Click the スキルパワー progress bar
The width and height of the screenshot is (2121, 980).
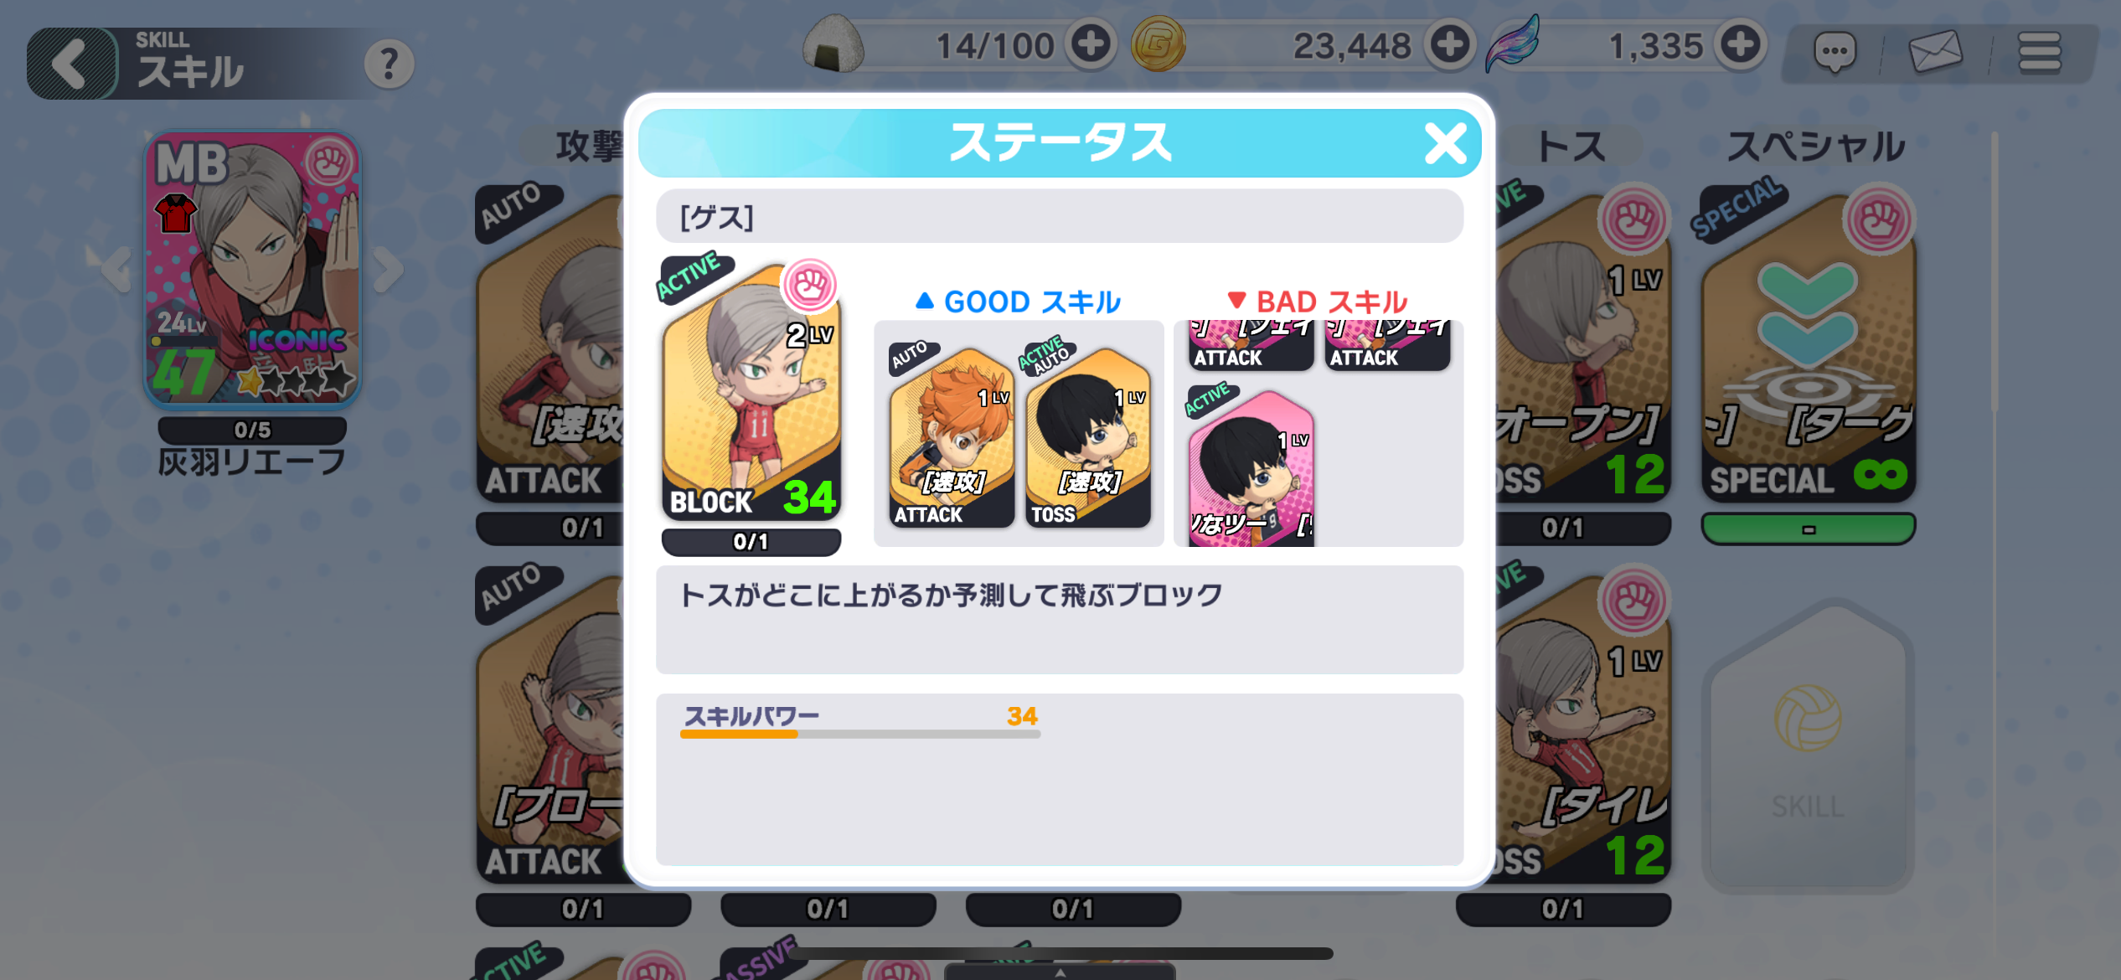860,734
